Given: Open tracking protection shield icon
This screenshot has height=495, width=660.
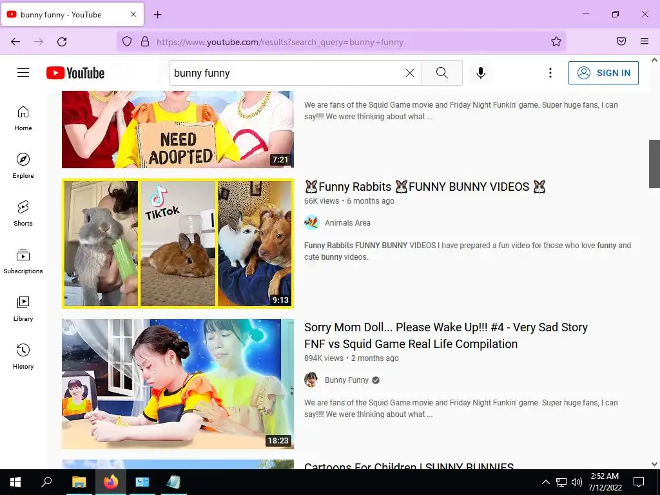Looking at the screenshot, I should [x=127, y=42].
